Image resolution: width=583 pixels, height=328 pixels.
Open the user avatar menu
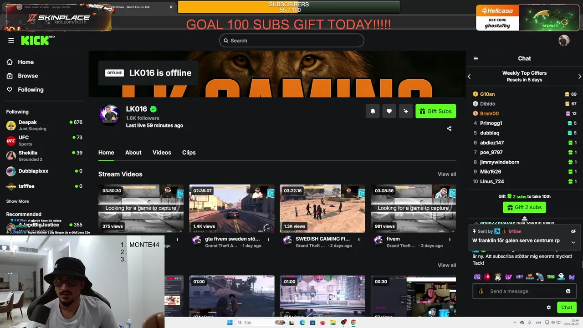coord(564,41)
